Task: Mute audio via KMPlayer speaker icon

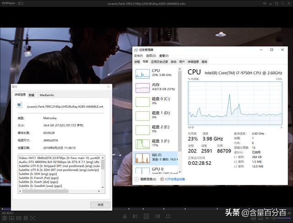Action: [x=273, y=218]
